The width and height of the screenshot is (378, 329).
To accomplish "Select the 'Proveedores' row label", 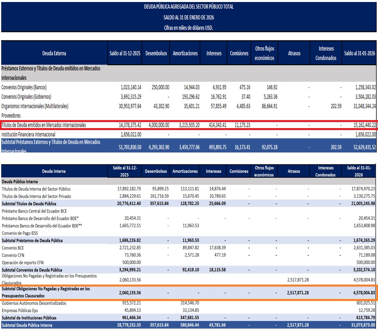I will [x=11, y=115].
